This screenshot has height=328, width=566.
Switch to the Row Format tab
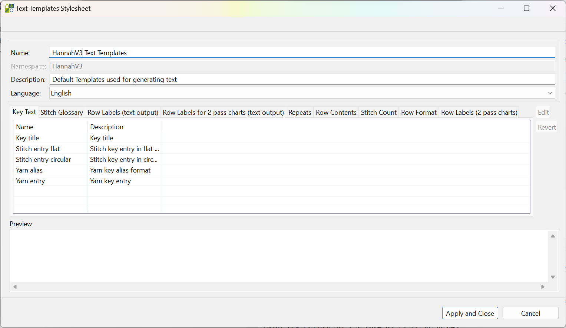418,113
